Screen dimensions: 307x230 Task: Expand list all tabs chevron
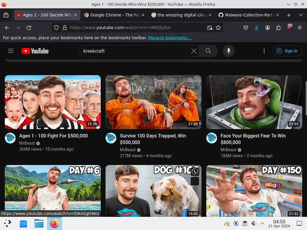[301, 15]
